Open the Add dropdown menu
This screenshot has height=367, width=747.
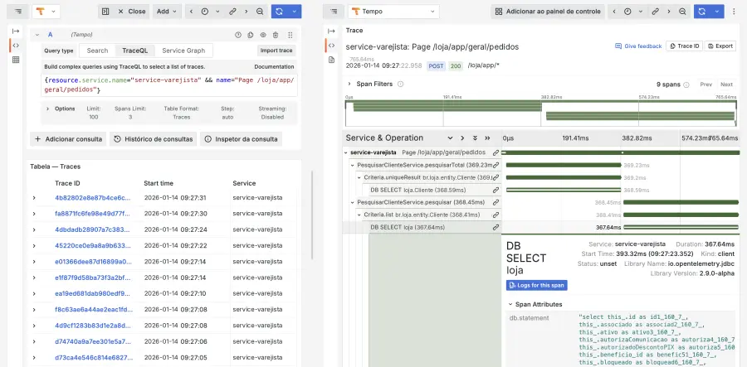[x=167, y=12]
